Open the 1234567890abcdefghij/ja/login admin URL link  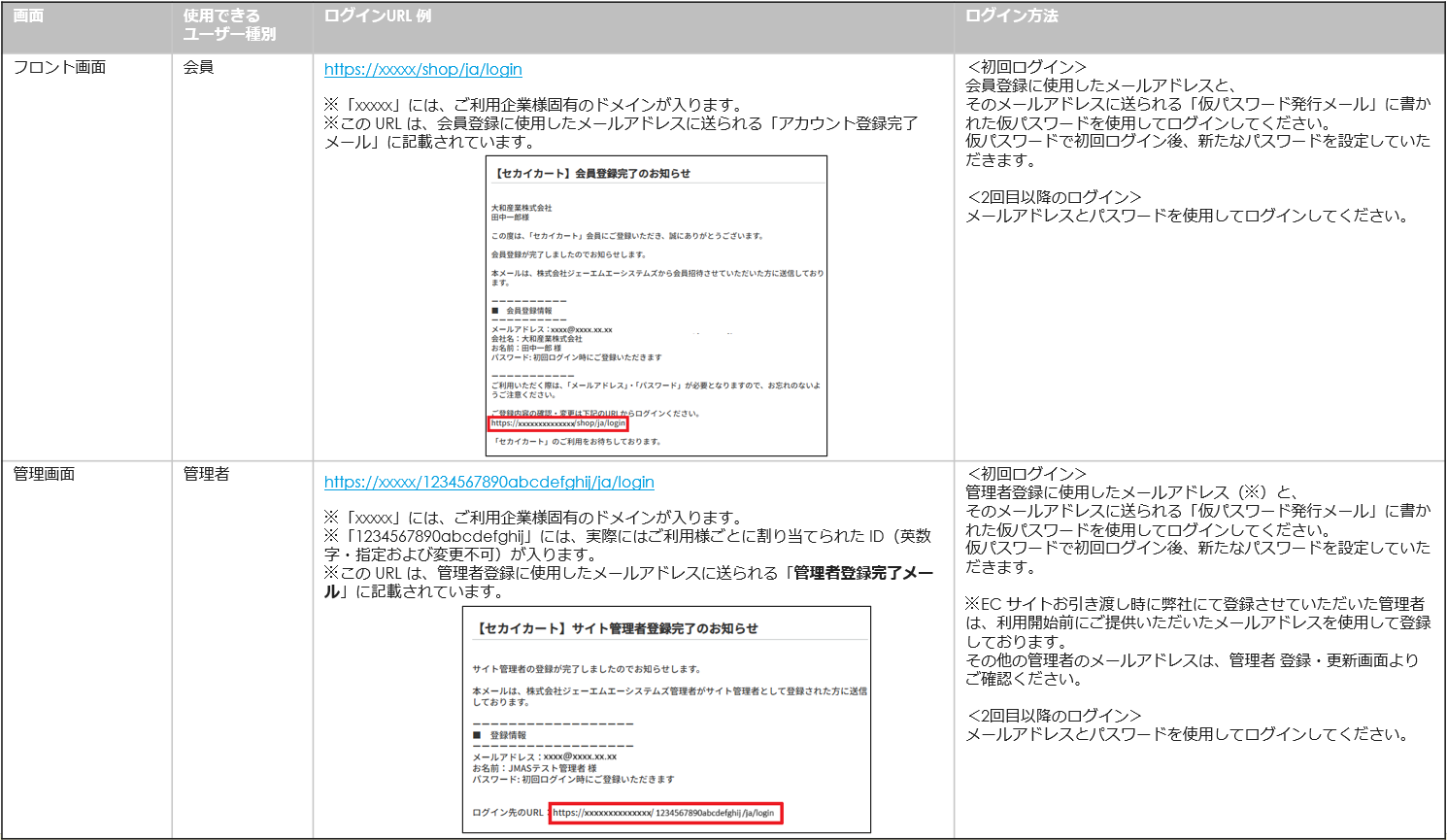coord(488,482)
